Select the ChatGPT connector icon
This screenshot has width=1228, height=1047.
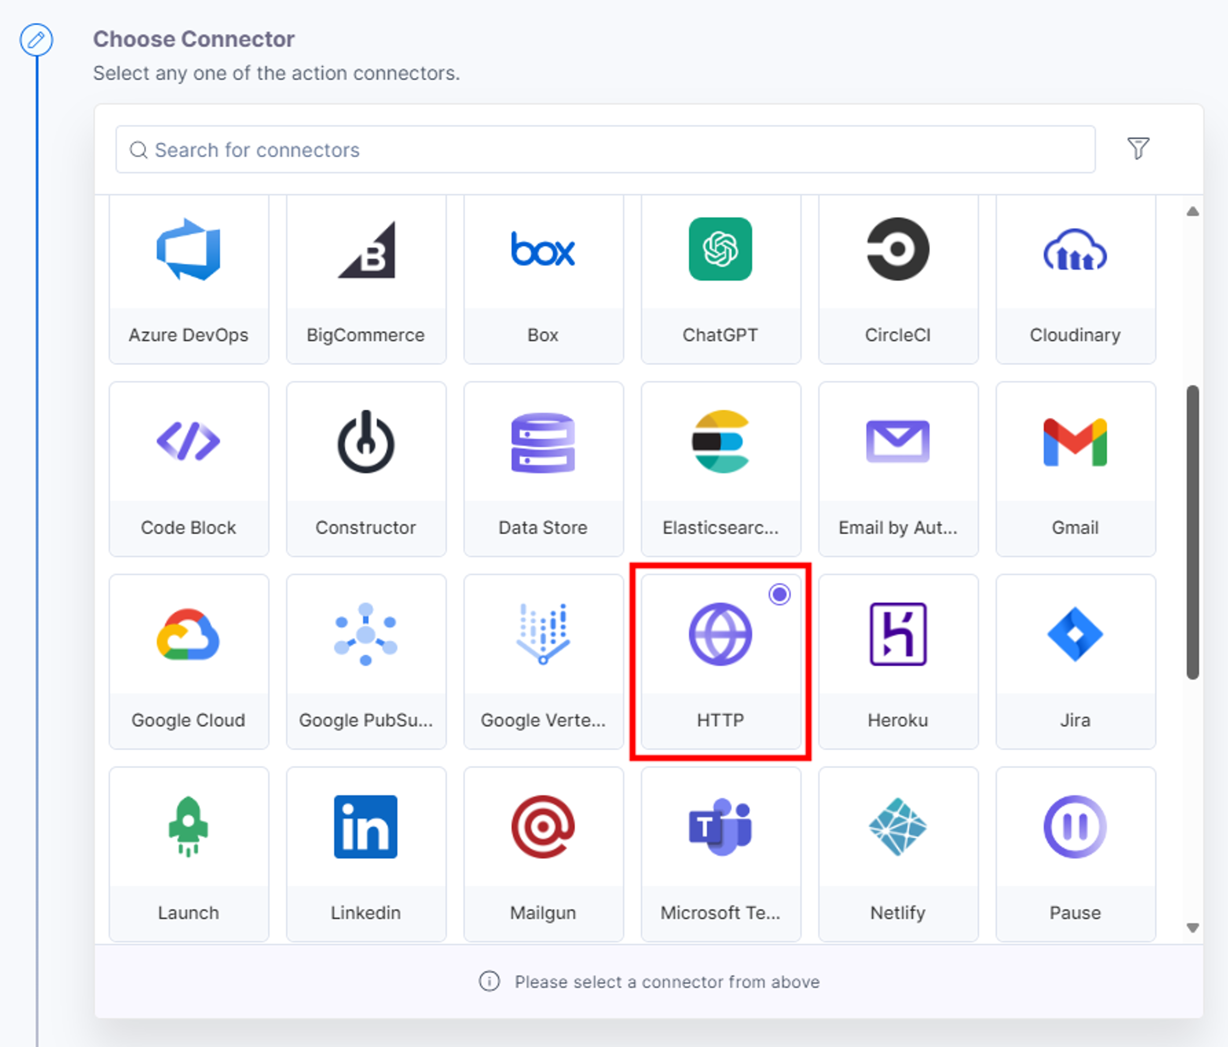(x=720, y=249)
